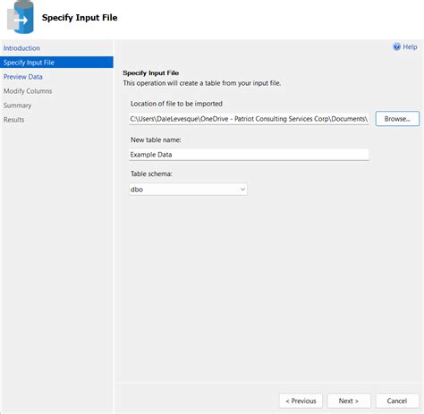
Task: Click the import flat file database icon
Action: pyautogui.click(x=21, y=17)
